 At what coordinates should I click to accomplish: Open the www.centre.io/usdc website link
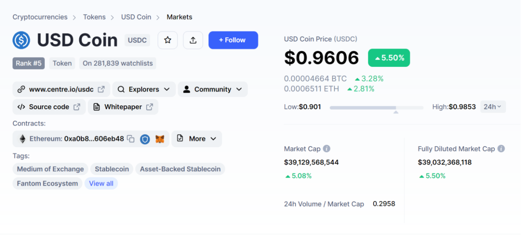coord(61,89)
